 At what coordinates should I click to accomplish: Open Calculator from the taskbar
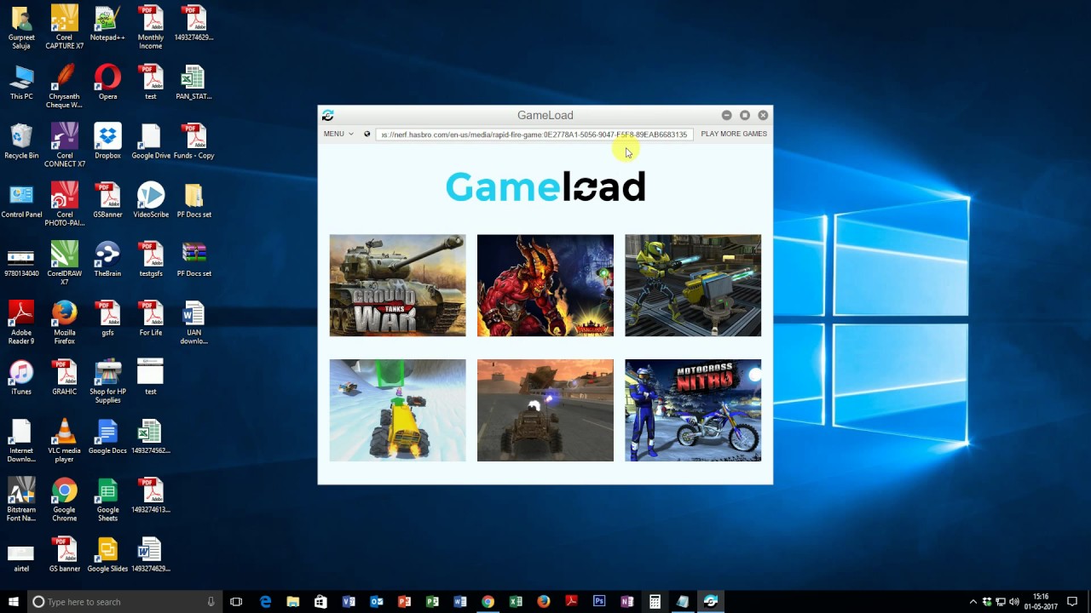(x=655, y=602)
